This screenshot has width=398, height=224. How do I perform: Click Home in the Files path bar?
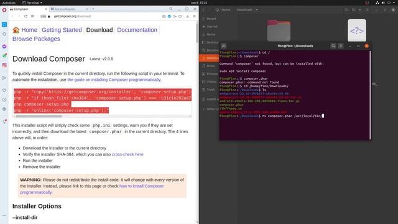coord(223,10)
